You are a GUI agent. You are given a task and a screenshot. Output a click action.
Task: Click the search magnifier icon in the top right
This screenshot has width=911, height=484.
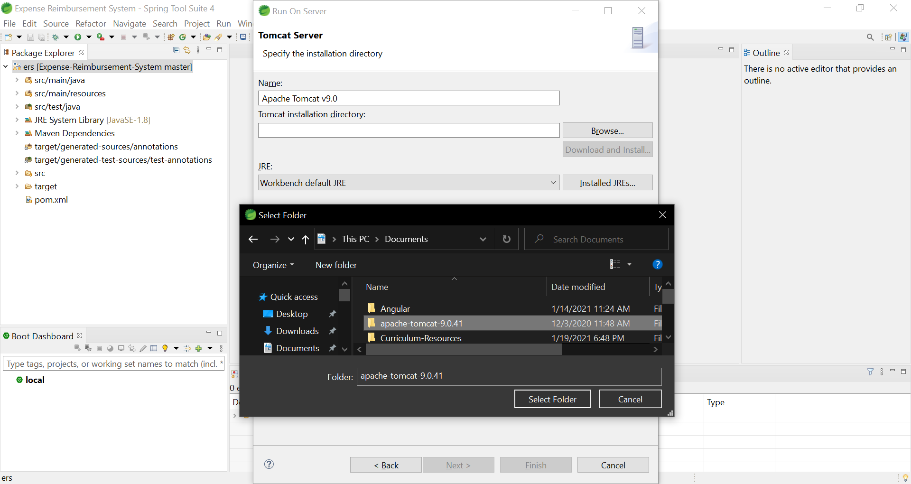pyautogui.click(x=870, y=37)
